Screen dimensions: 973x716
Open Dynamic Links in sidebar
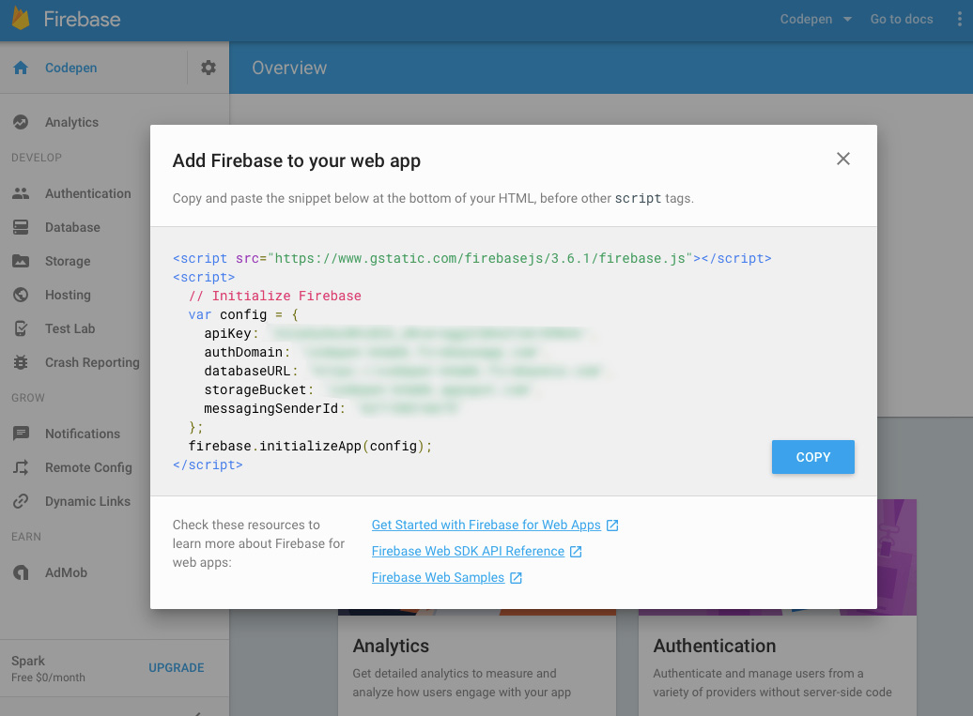click(x=87, y=501)
